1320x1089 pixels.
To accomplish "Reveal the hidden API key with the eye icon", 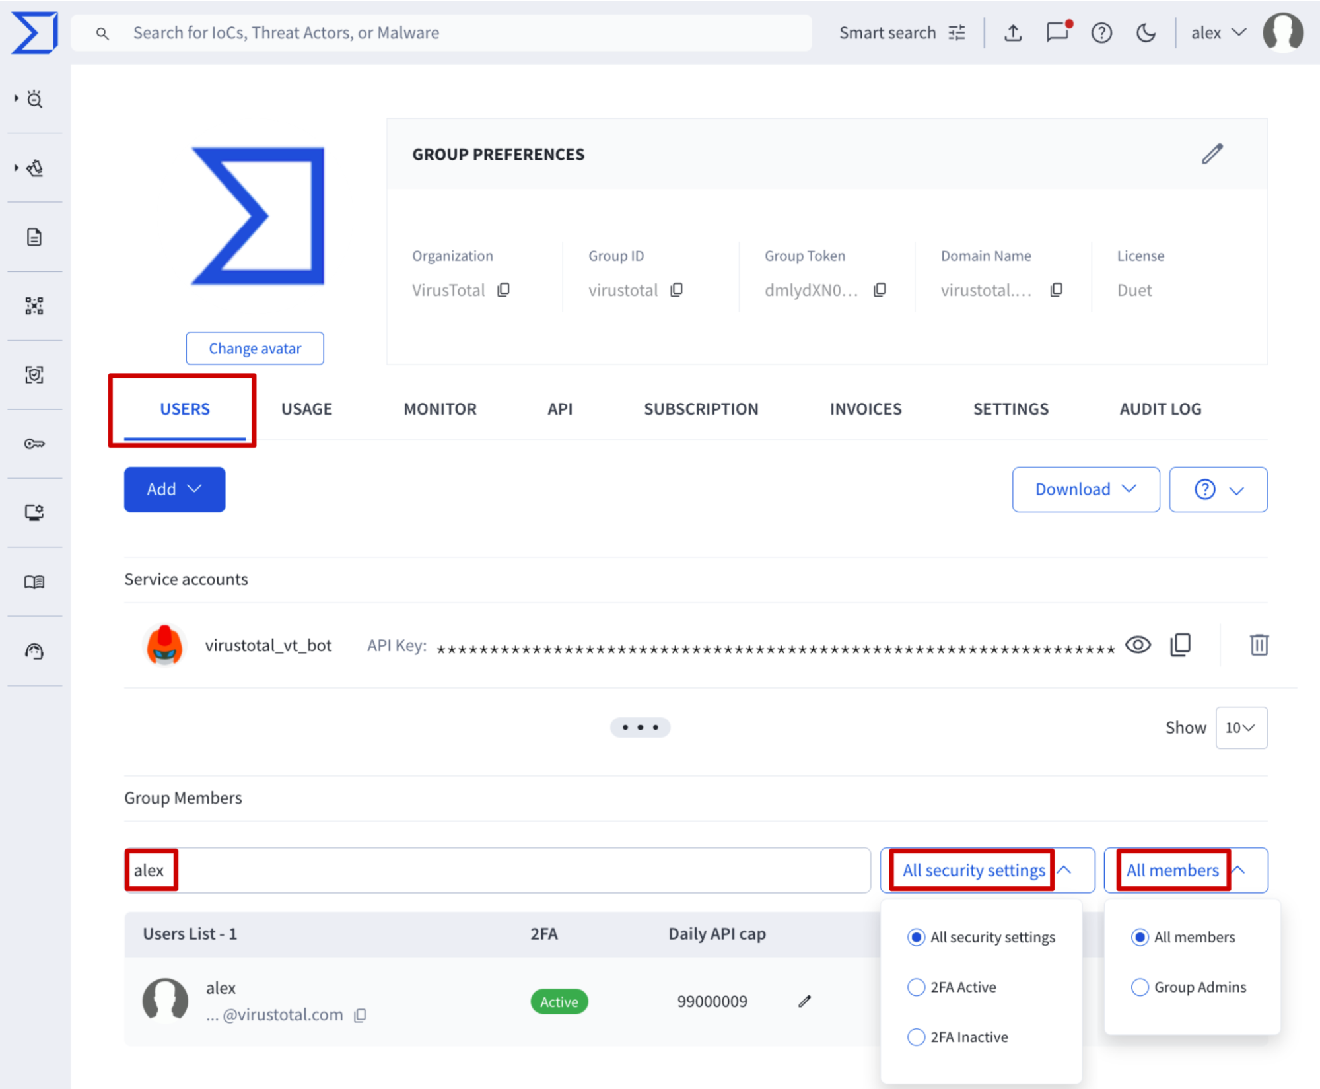I will click(x=1138, y=645).
